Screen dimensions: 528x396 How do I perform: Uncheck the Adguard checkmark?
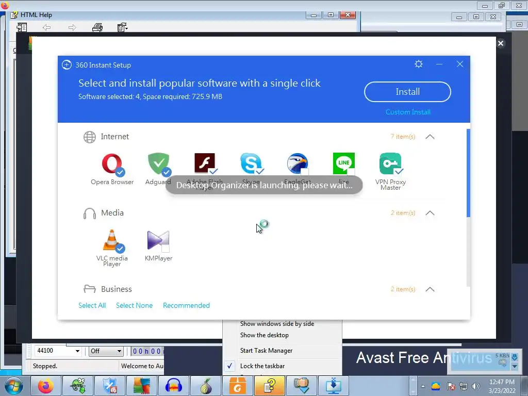click(167, 172)
